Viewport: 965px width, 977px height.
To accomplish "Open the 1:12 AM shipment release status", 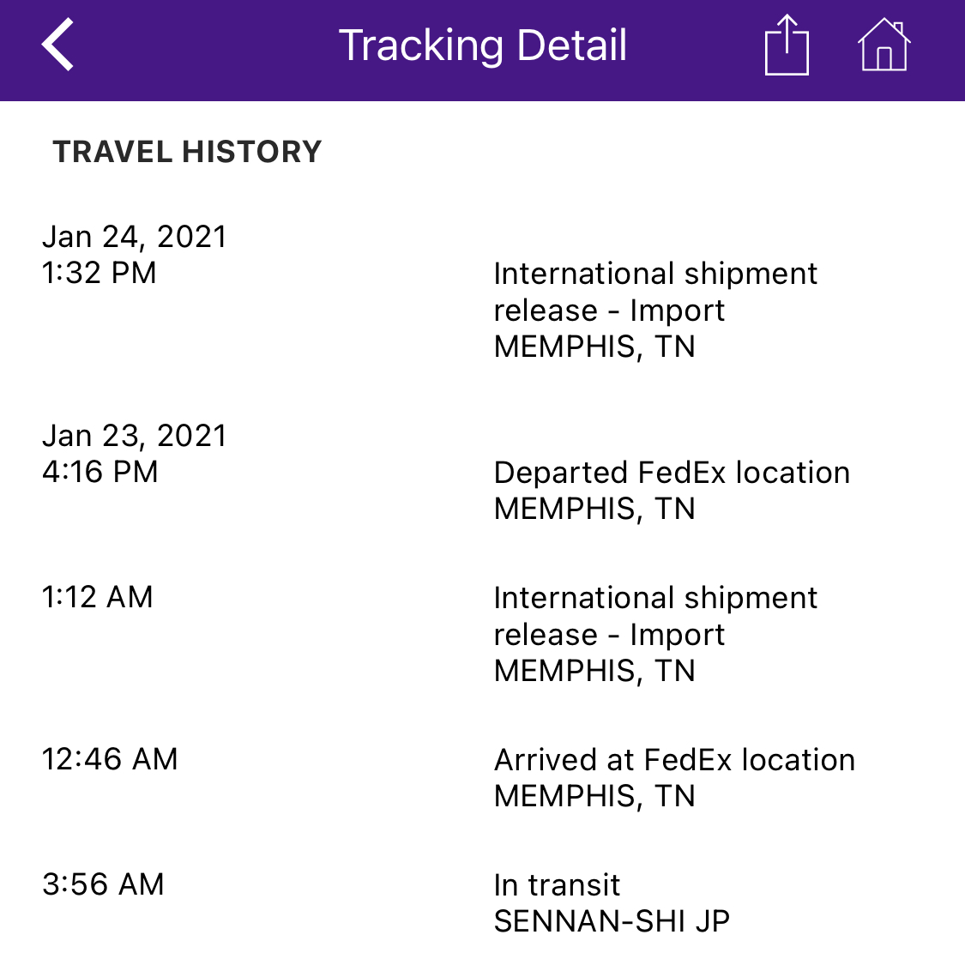I will pyautogui.click(x=655, y=616).
